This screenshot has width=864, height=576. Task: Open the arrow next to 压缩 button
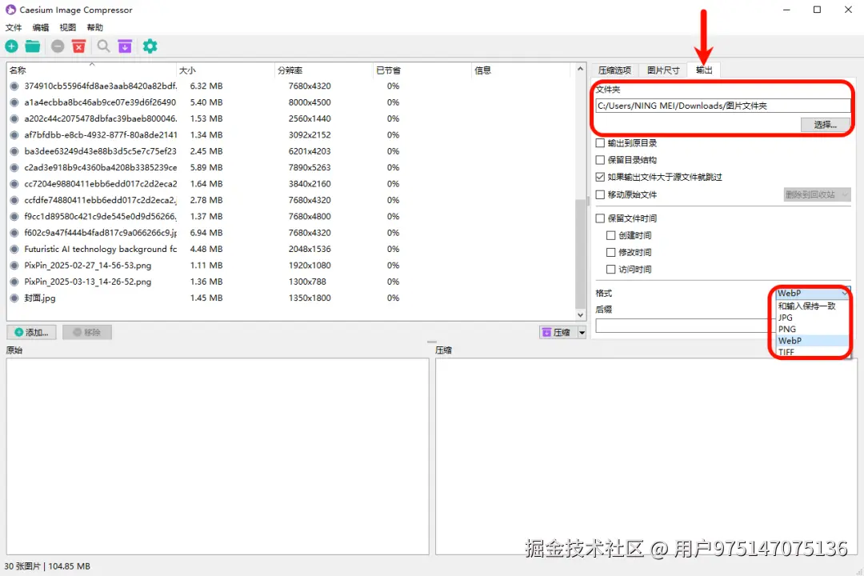[x=582, y=332]
